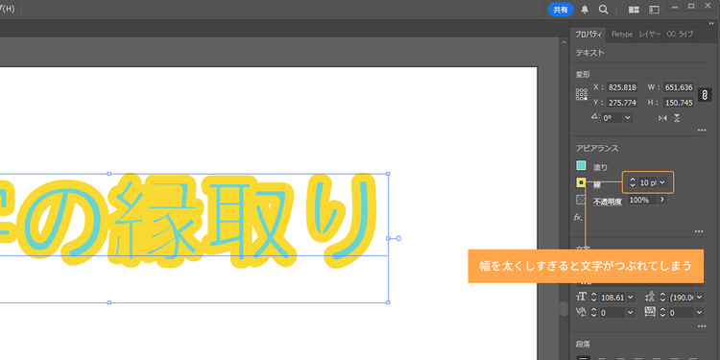Switch to the Retype tab
Screen dimensions: 720x360
(x=622, y=35)
